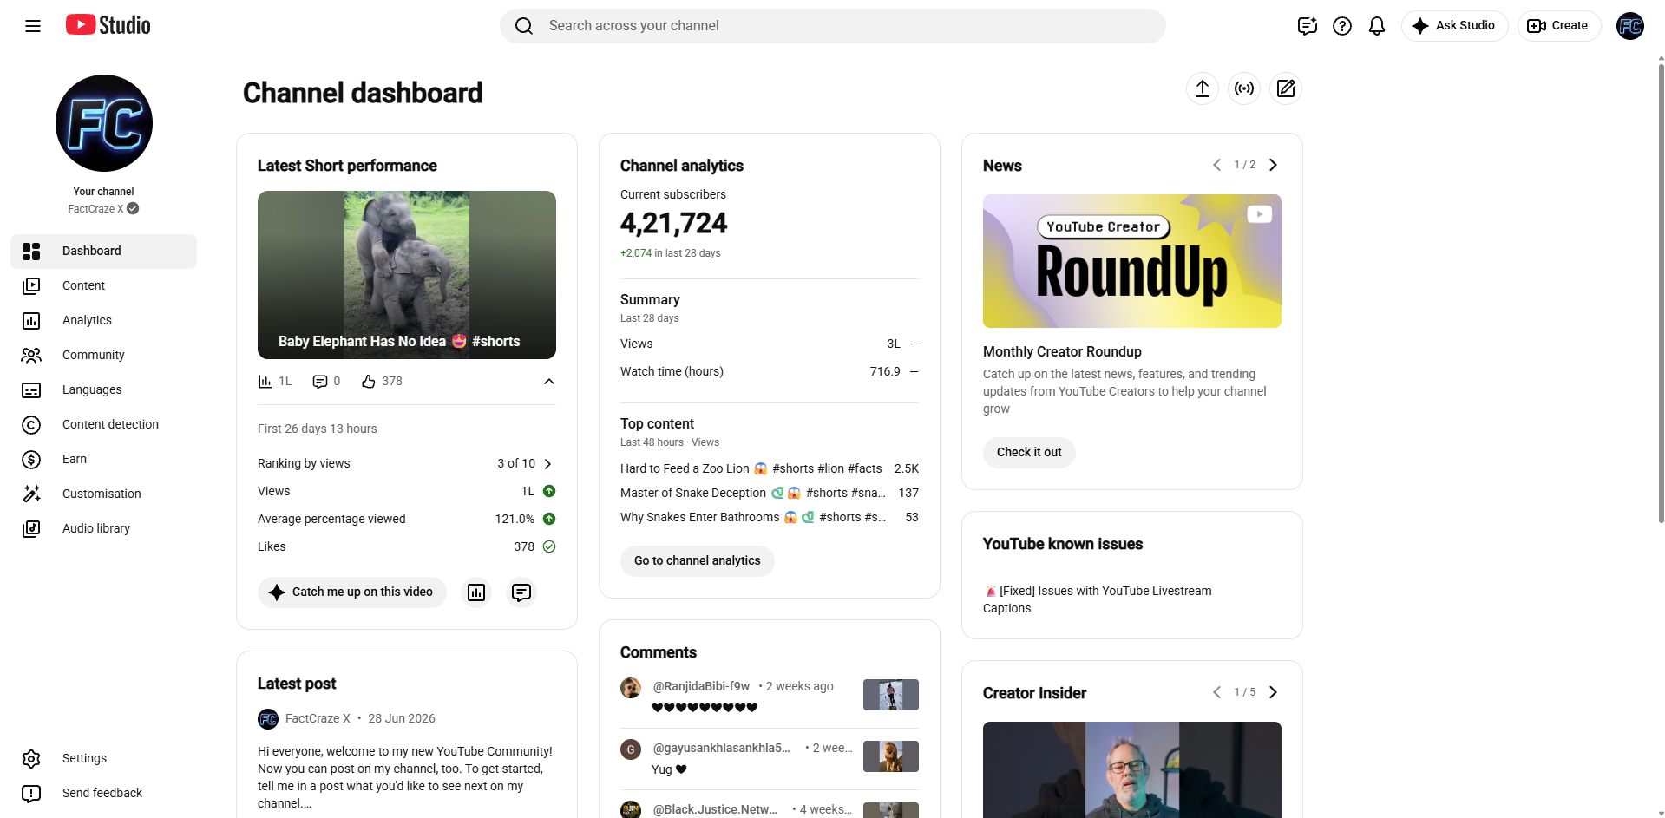Open video comments icon beside Catch me up
Viewport: 1665px width, 818px height.
coord(521,592)
